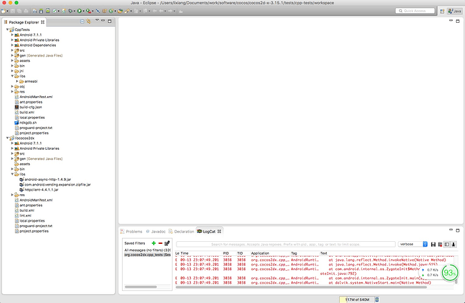Image resolution: width=465 pixels, height=303 pixels.
Task: Expand Android Dependencies in CppTests
Action: [12, 45]
